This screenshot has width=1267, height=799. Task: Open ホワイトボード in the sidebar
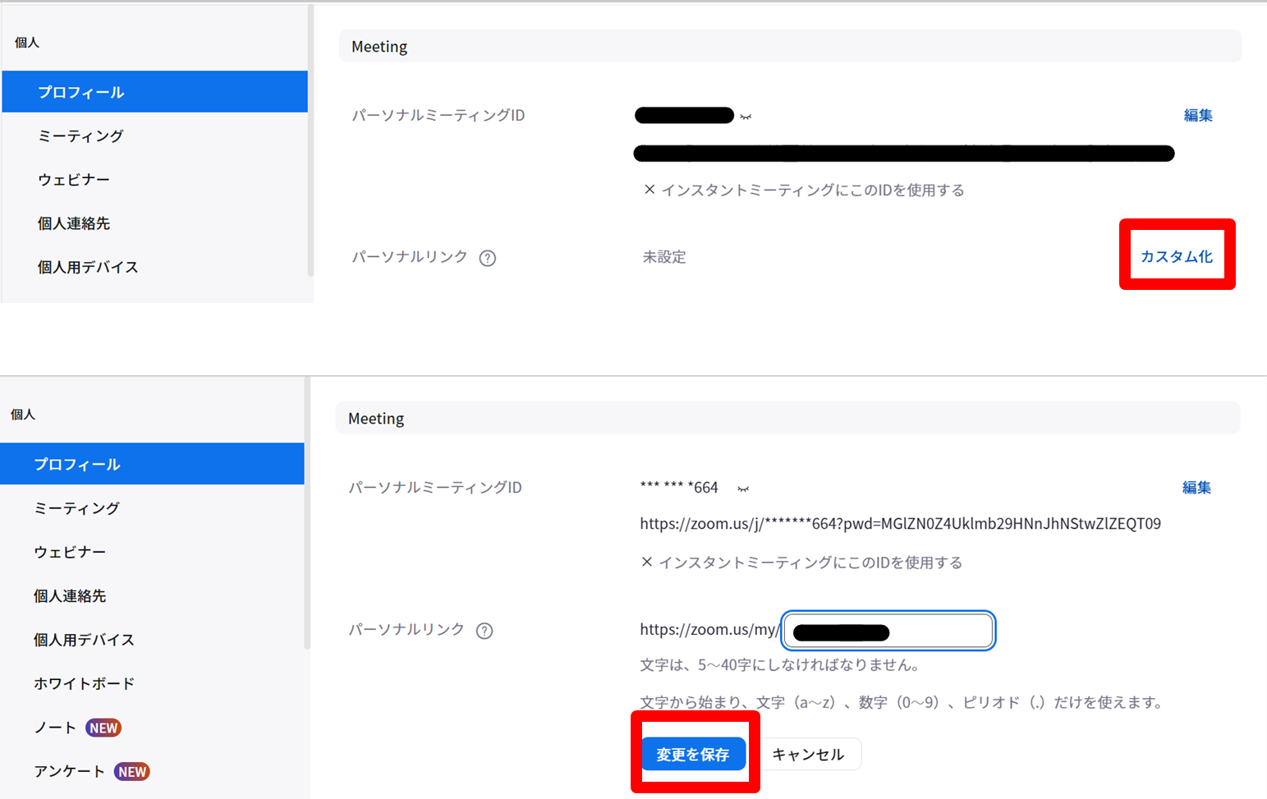click(x=84, y=683)
